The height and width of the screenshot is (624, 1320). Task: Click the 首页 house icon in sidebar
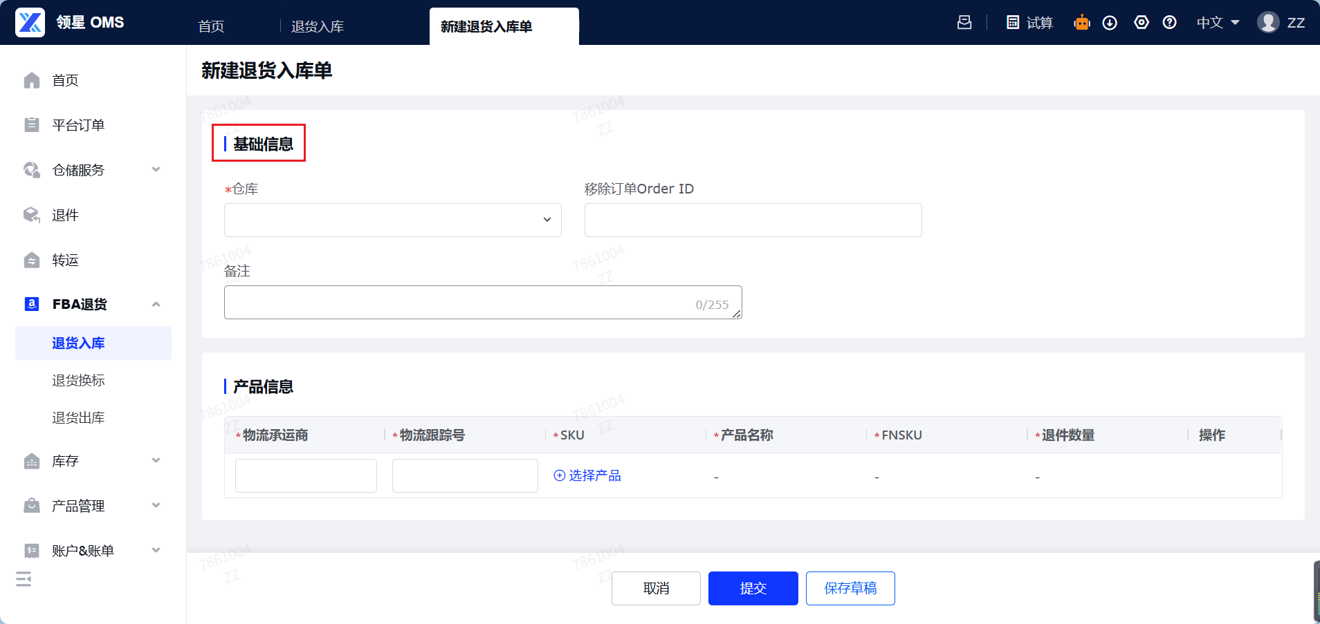[32, 80]
